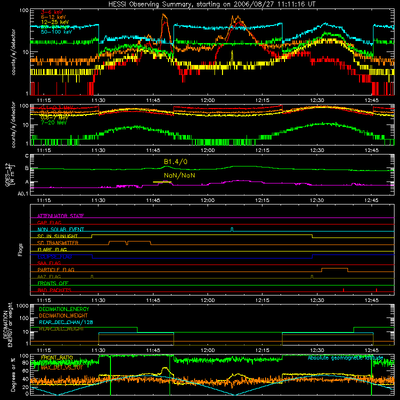Click the SC_TRANSMITTER flag label
The height and width of the screenshot is (400, 400).
[x=58, y=242]
